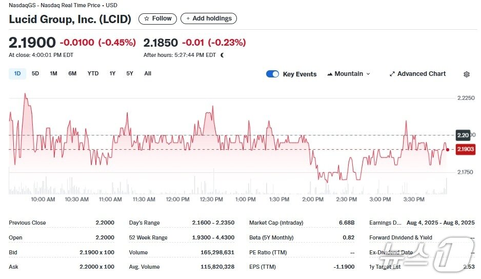481x279 pixels.
Task: Click the 2.1903 current price marker
Action: (463, 150)
